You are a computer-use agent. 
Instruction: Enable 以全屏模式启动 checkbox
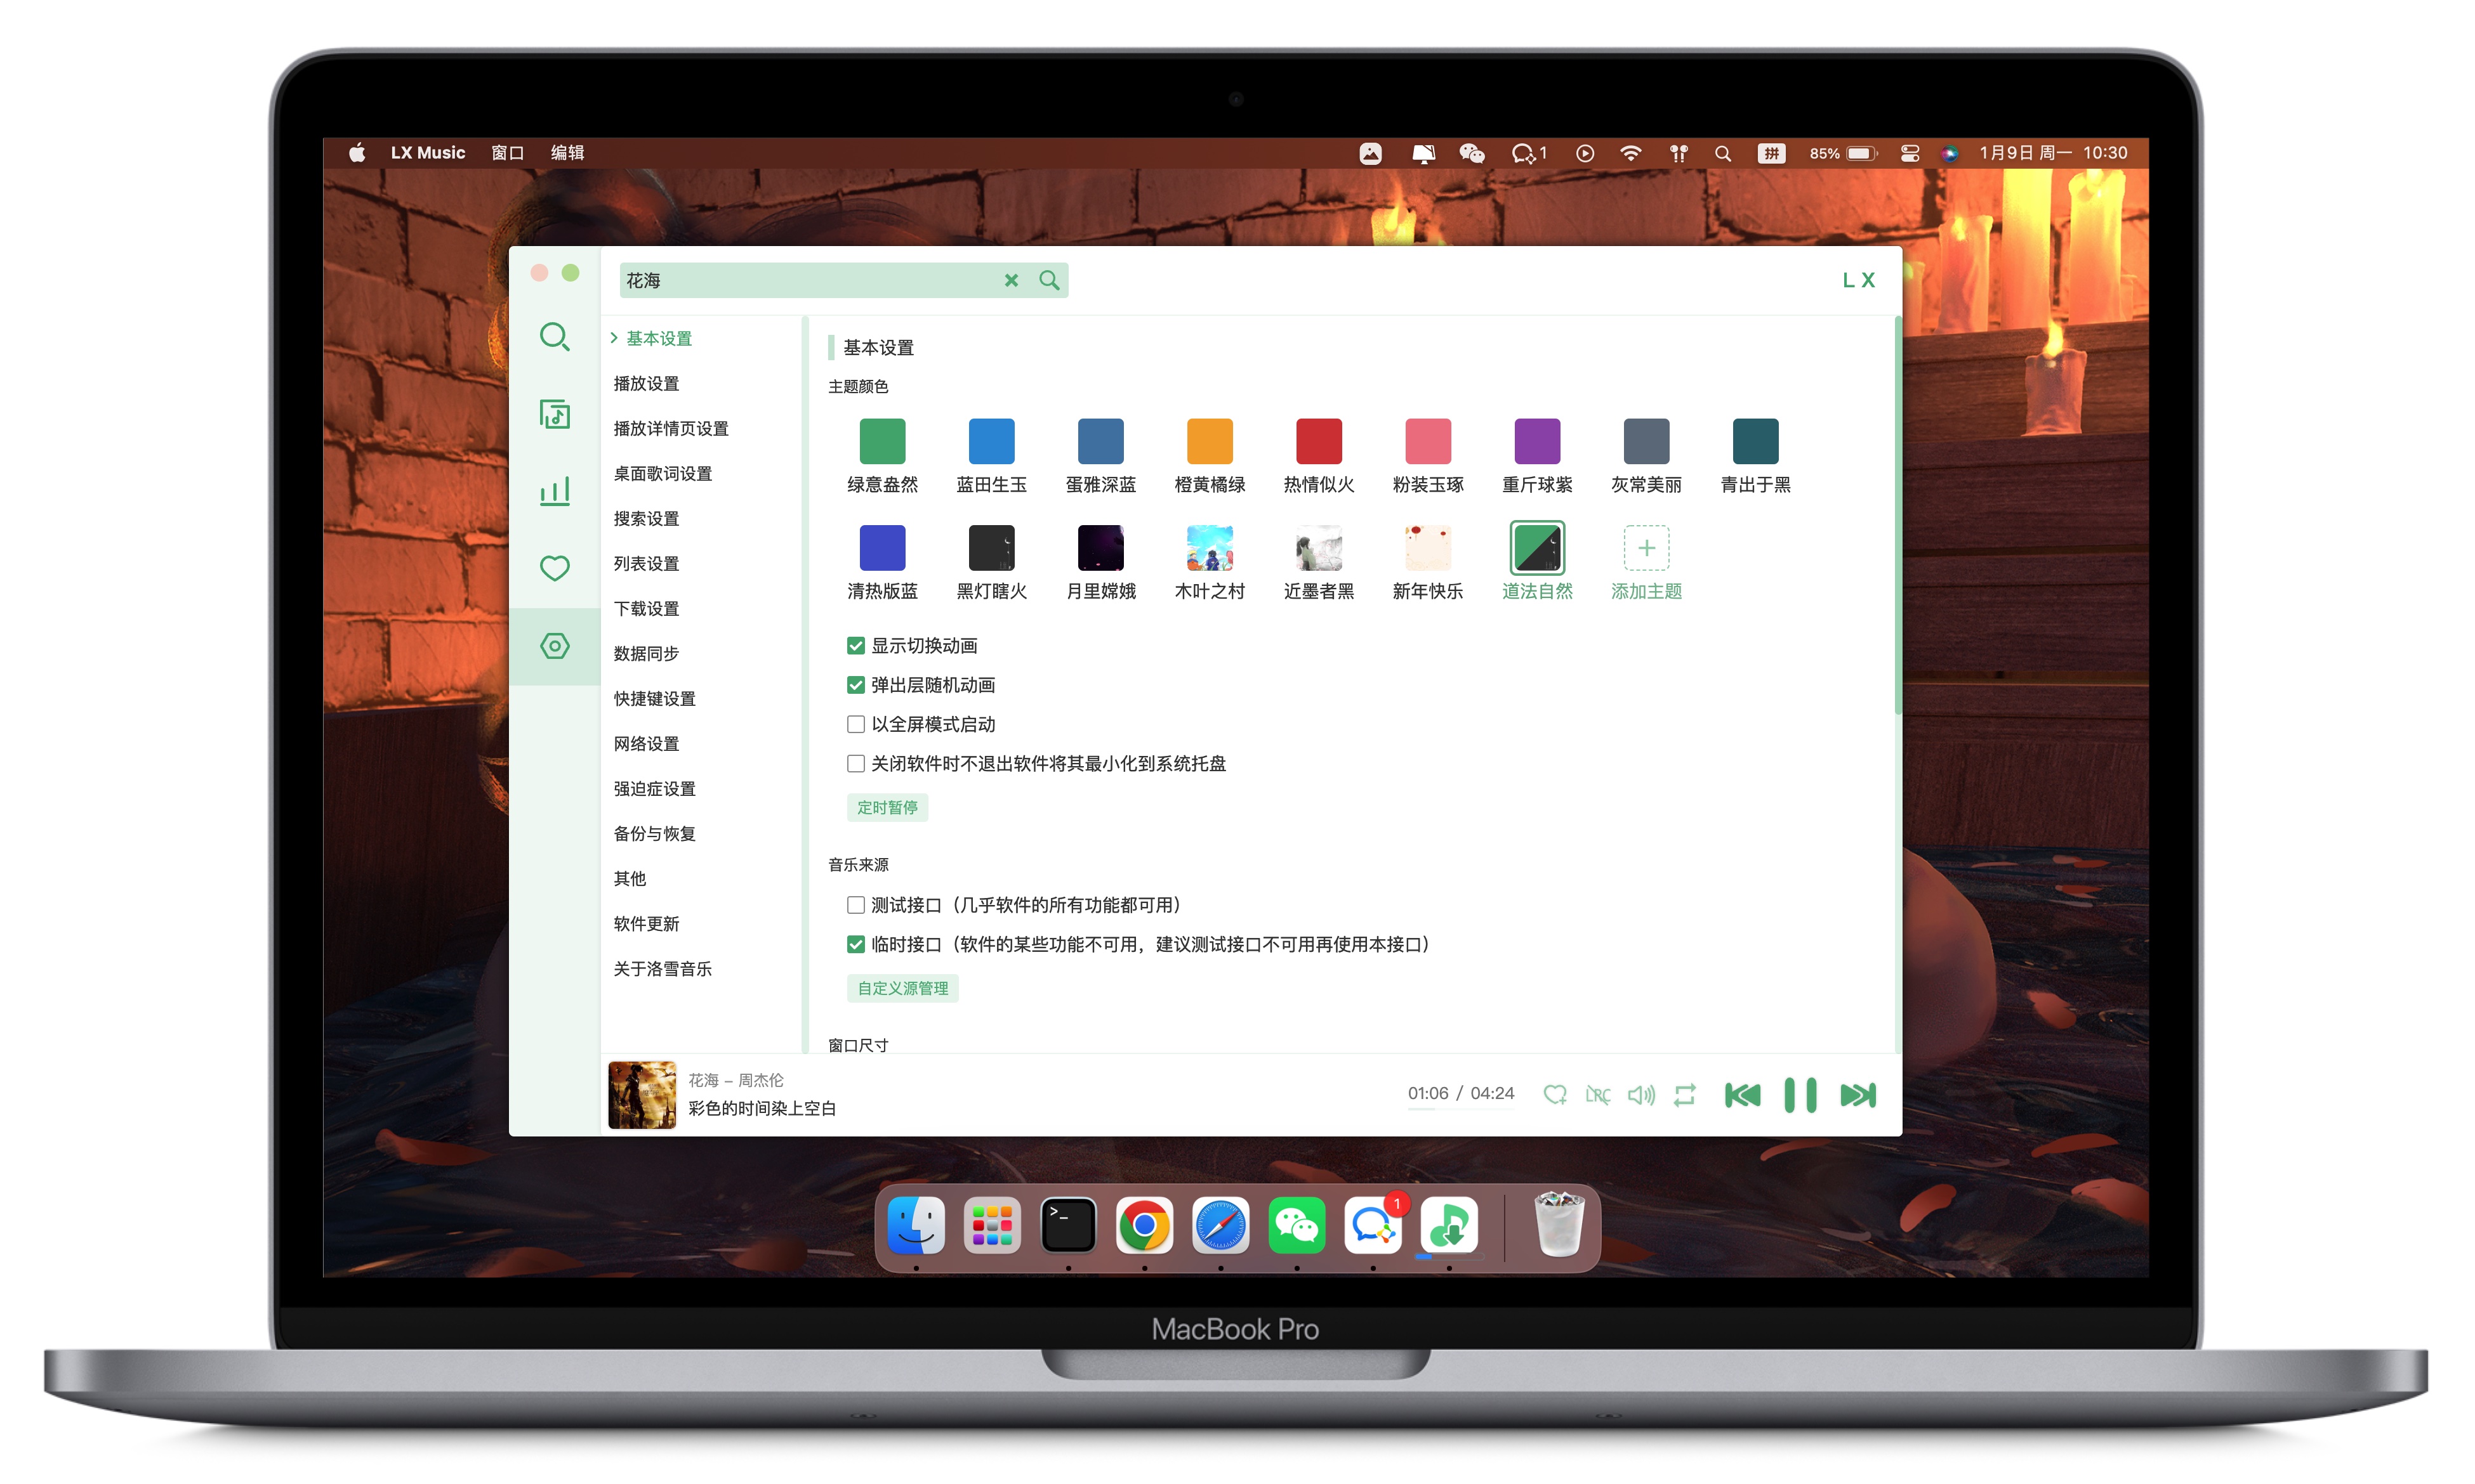pos(855,724)
